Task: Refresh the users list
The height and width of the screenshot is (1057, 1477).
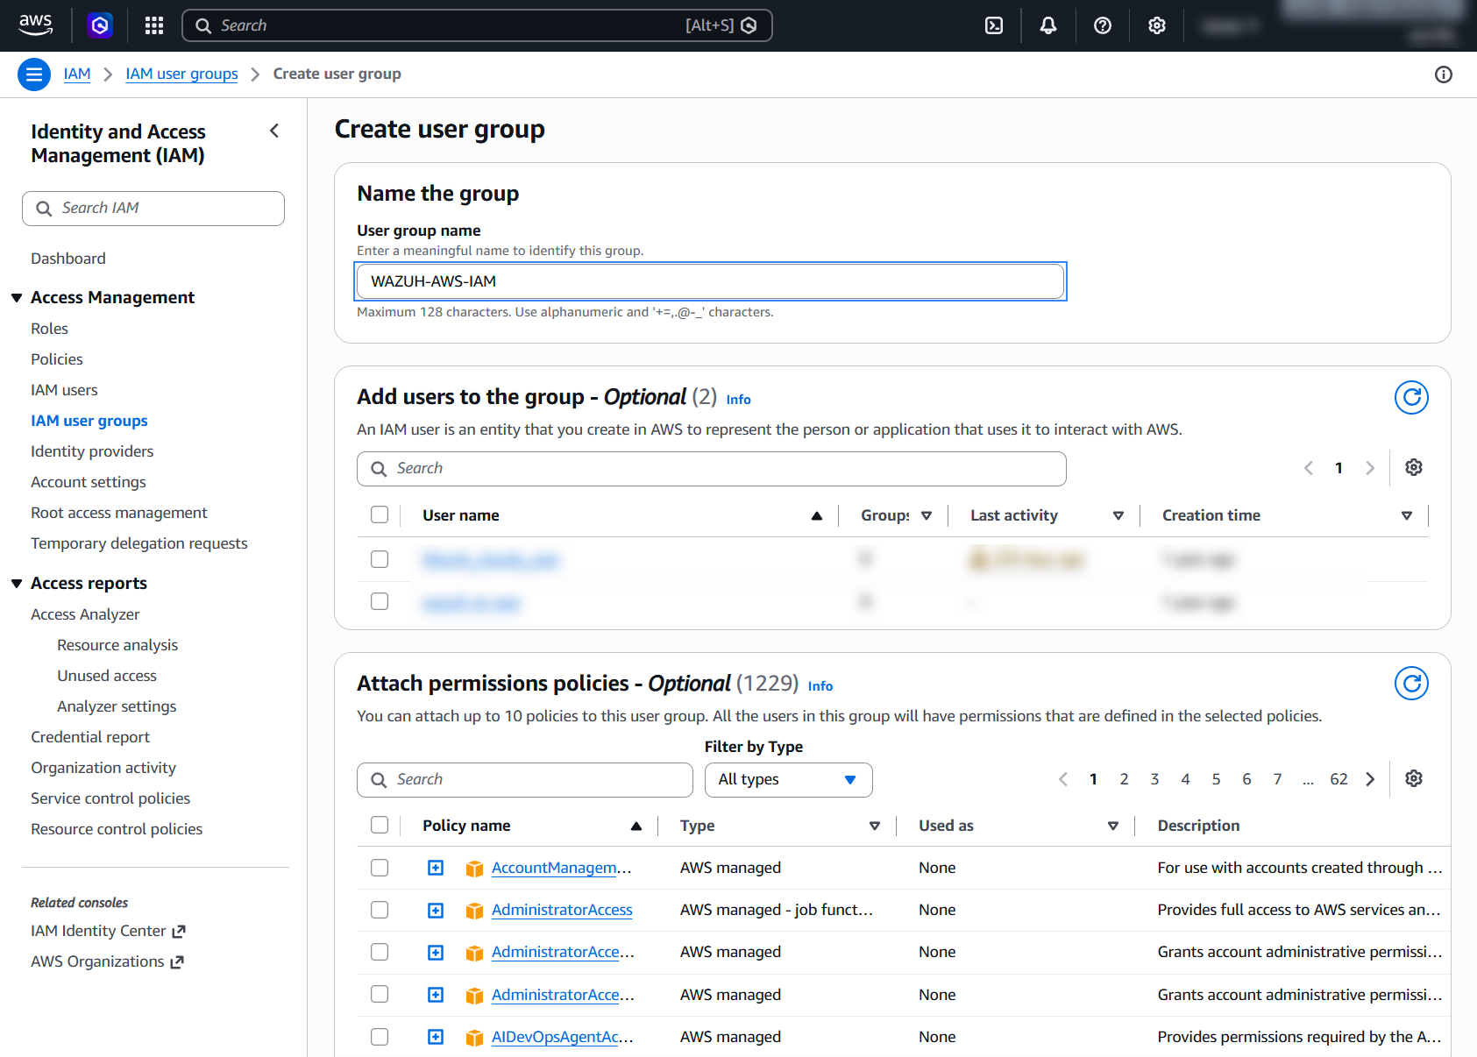Action: (x=1411, y=397)
